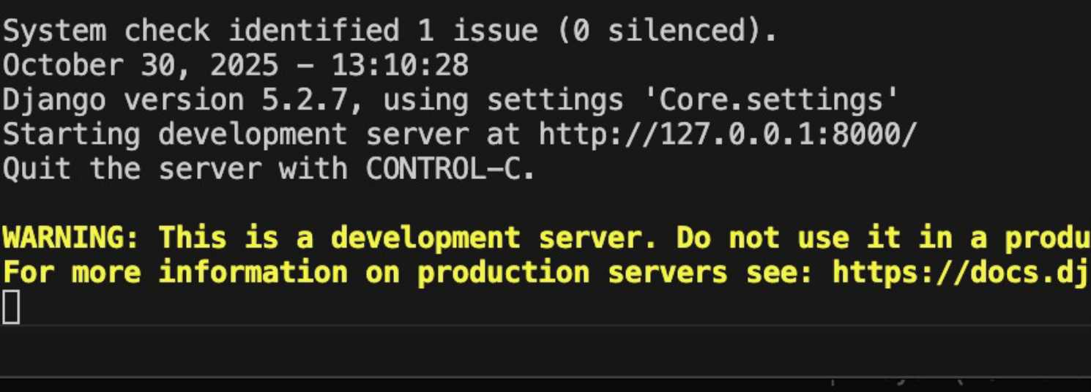
Task: Click the 13:10:28 timestamp
Action: click(400, 66)
